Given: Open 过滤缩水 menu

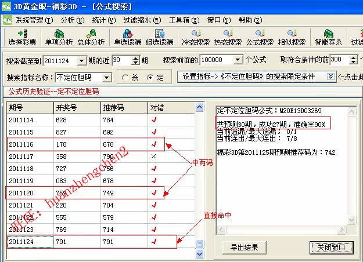Looking at the screenshot, I should coord(142,20).
